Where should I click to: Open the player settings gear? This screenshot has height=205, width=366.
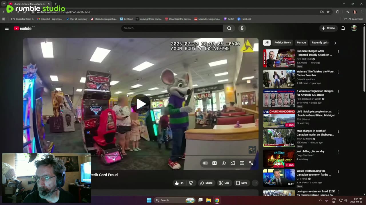pyautogui.click(x=224, y=163)
